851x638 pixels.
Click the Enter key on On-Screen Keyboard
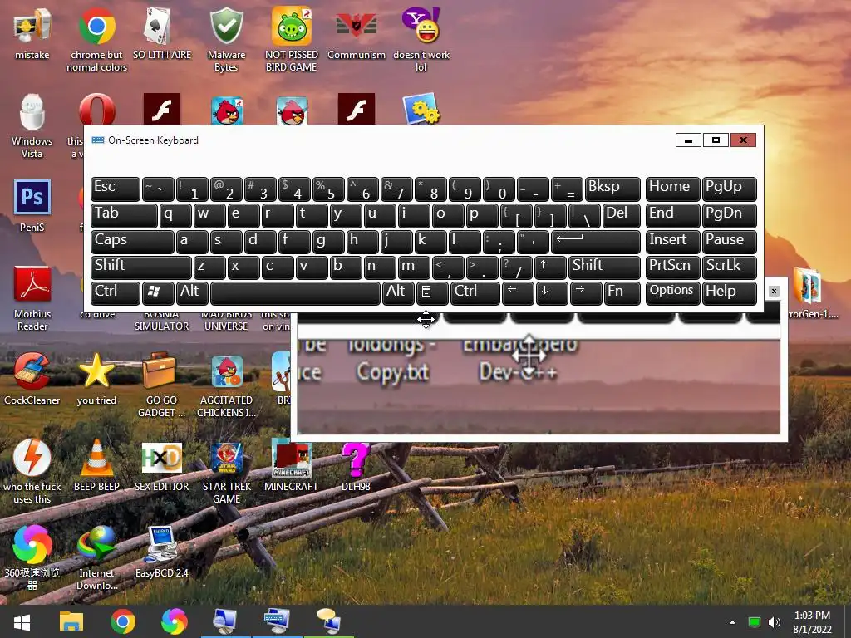pyautogui.click(x=595, y=242)
